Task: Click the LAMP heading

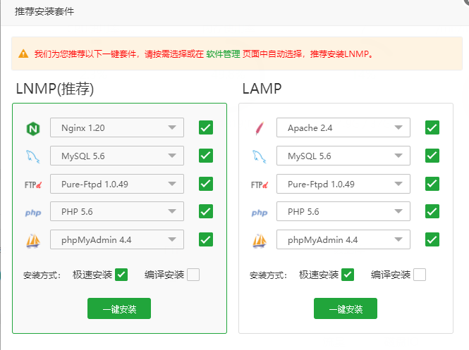Action: point(262,89)
